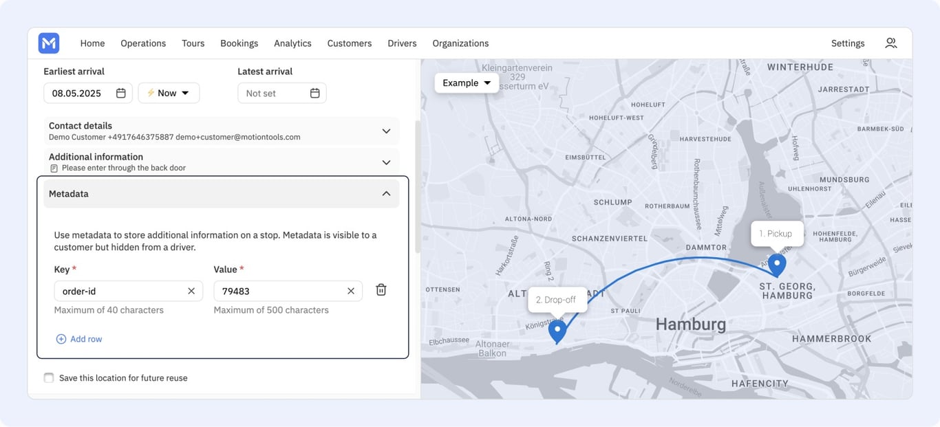The image size is (940, 427).
Task: Click the Pickup map pin
Action: (x=777, y=265)
